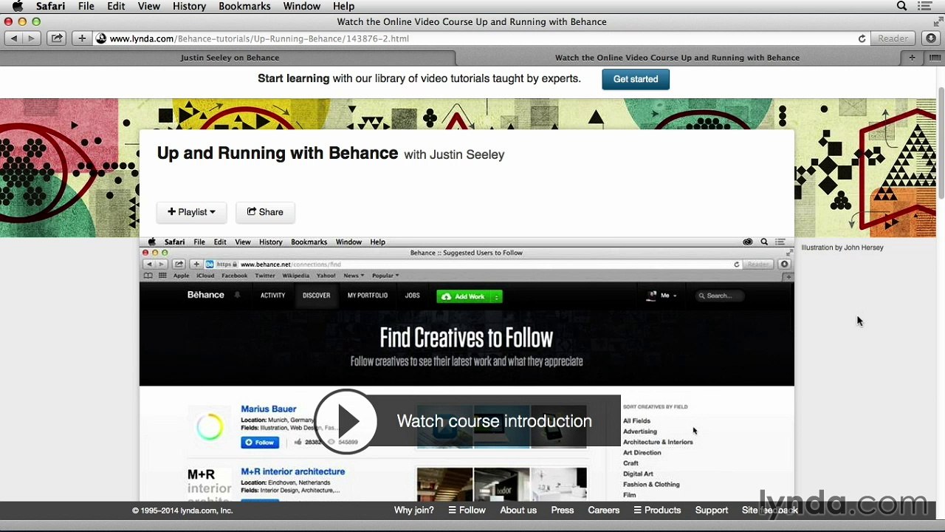The image size is (945, 532).
Task: Go back to the previous page
Action: pyautogui.click(x=14, y=38)
